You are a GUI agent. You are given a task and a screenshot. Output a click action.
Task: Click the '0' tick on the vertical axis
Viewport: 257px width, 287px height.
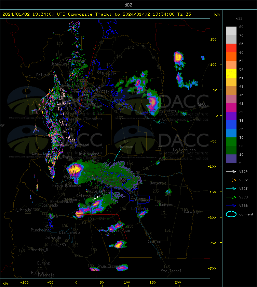coord(217,116)
